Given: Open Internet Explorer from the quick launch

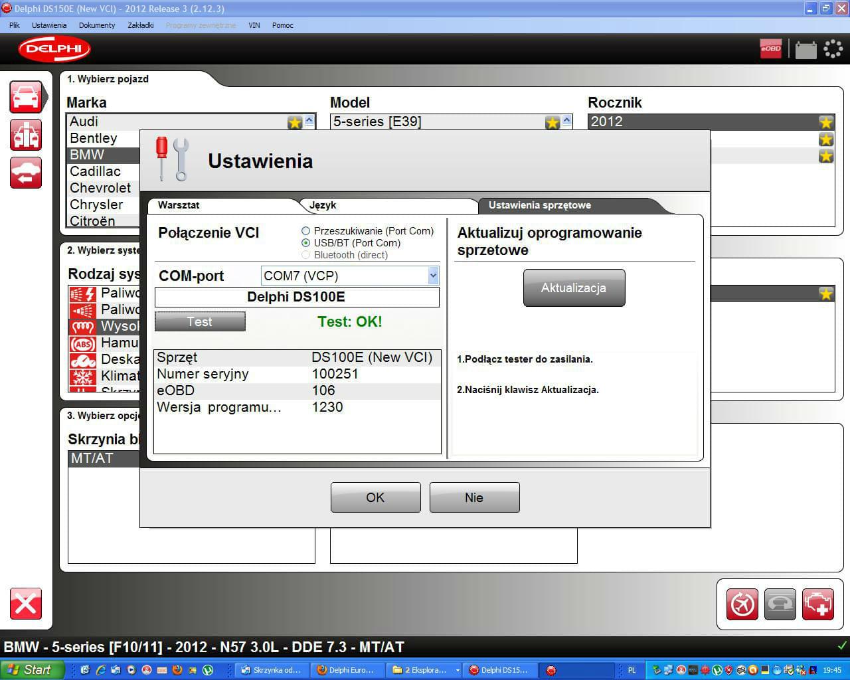Looking at the screenshot, I should (x=100, y=670).
